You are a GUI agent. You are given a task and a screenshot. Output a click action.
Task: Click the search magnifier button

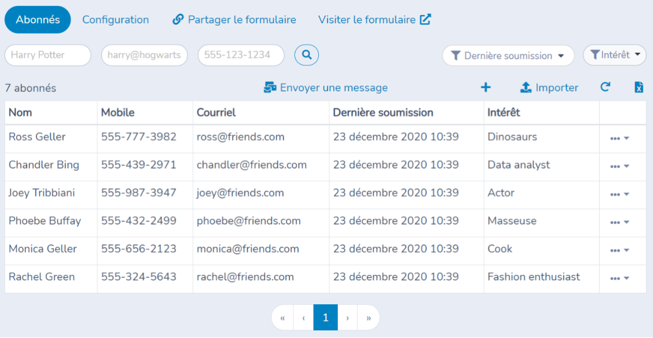tap(306, 55)
